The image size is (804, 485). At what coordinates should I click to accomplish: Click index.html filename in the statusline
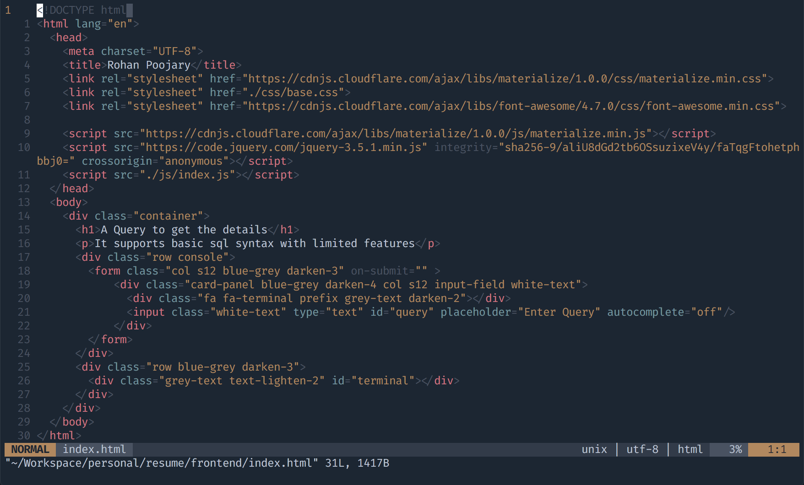point(94,449)
